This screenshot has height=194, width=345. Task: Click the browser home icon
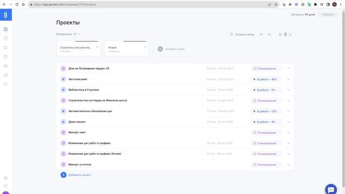pos(23,4)
